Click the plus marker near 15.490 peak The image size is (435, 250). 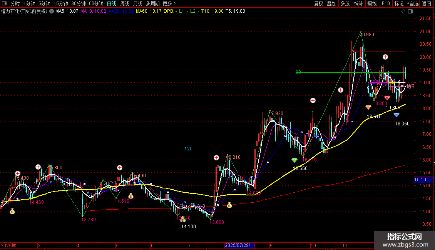120,168
